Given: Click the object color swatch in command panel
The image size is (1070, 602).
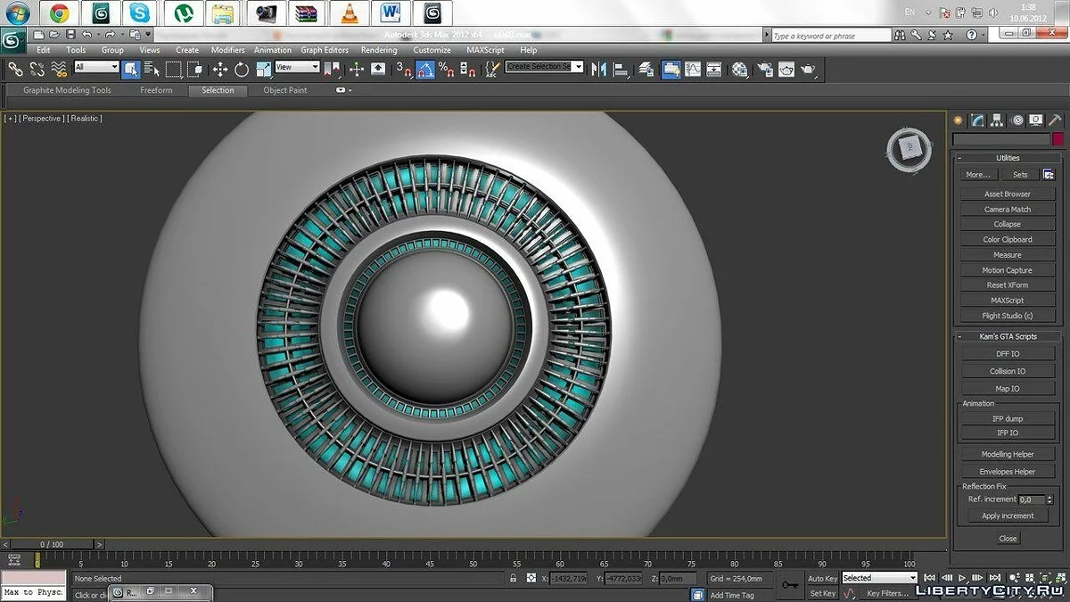Looking at the screenshot, I should coord(1058,139).
